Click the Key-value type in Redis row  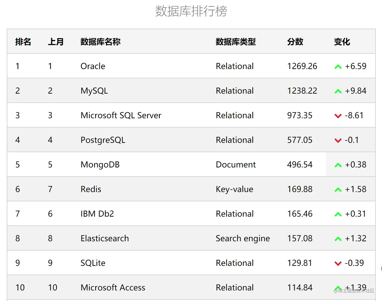click(x=234, y=189)
